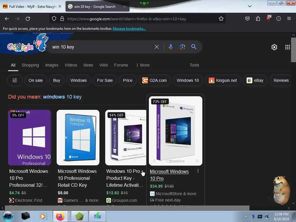Viewport: 296px width, 222px height.
Task: Open the Pocket save icon
Action: click(247, 18)
